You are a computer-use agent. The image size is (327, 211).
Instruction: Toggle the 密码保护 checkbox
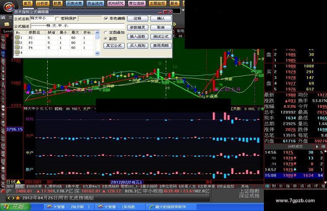(x=58, y=19)
